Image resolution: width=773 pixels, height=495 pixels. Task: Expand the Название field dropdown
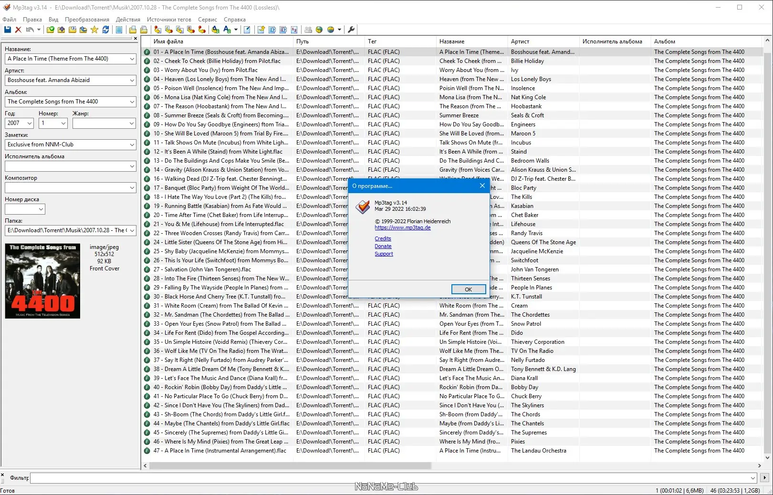coord(132,59)
